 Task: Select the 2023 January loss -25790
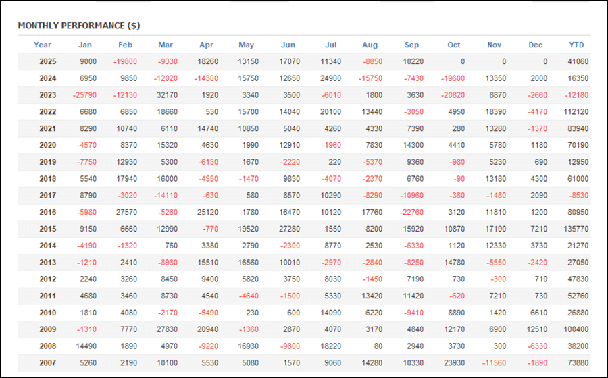[x=85, y=95]
